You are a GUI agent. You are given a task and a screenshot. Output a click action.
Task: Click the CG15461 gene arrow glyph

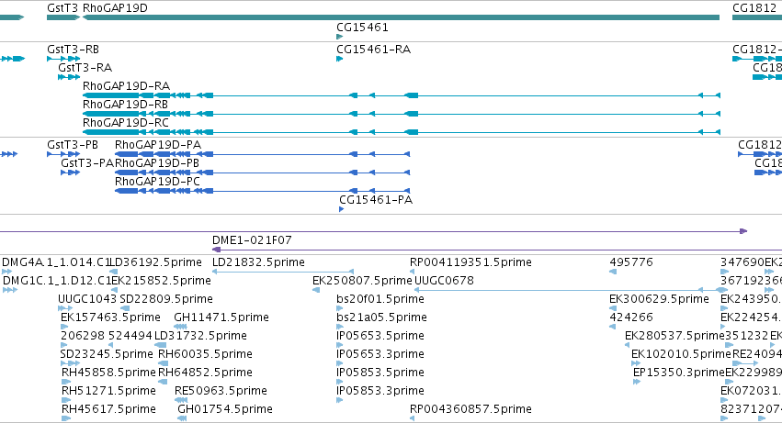click(x=340, y=37)
